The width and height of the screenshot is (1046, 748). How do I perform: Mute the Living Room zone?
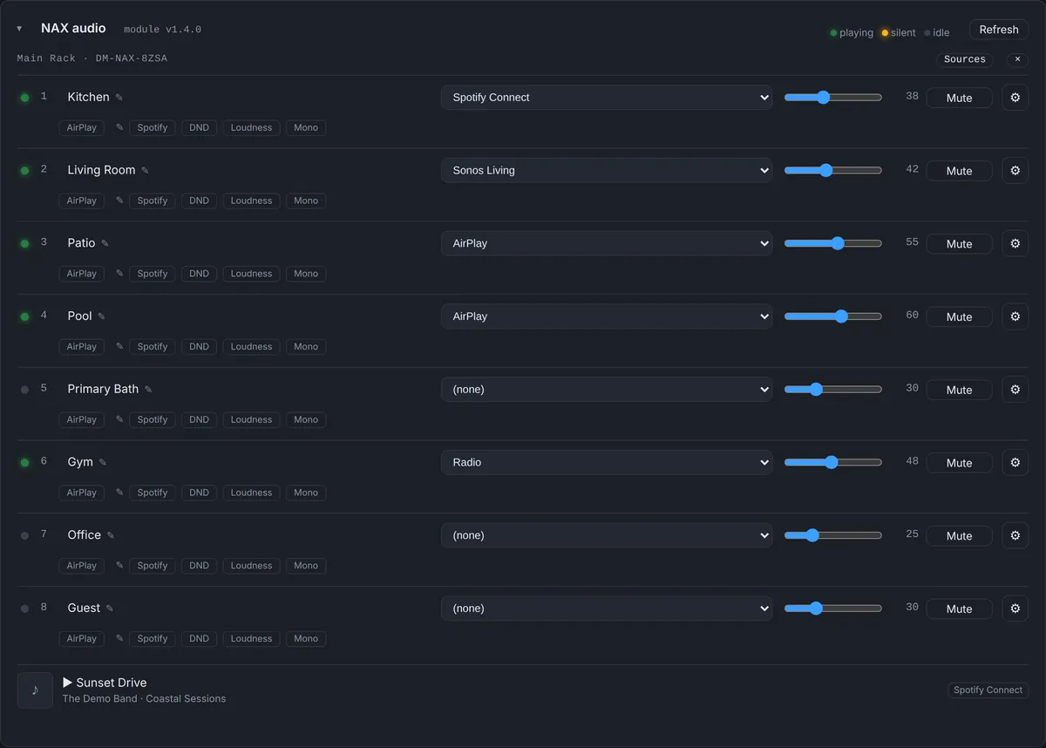coord(959,171)
